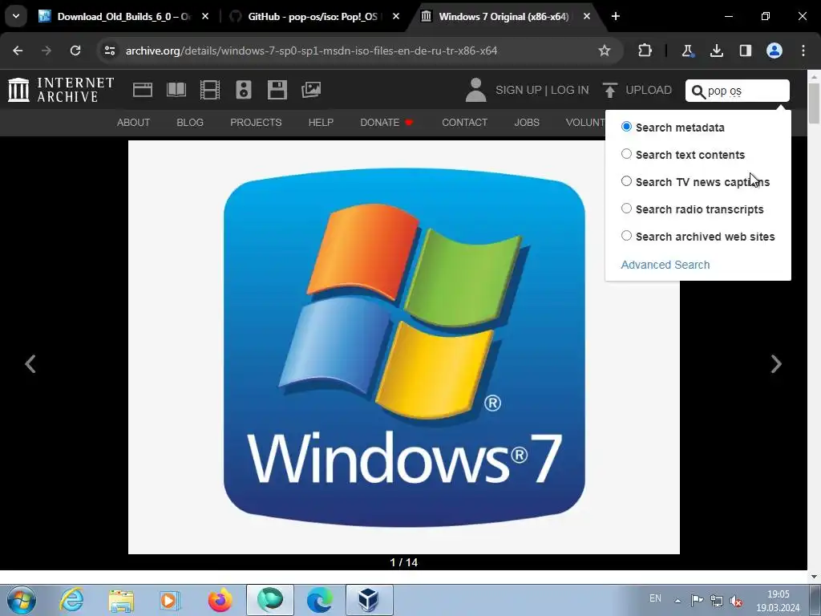This screenshot has height=616, width=821.
Task: Click the LOG IN link
Action: tap(570, 90)
